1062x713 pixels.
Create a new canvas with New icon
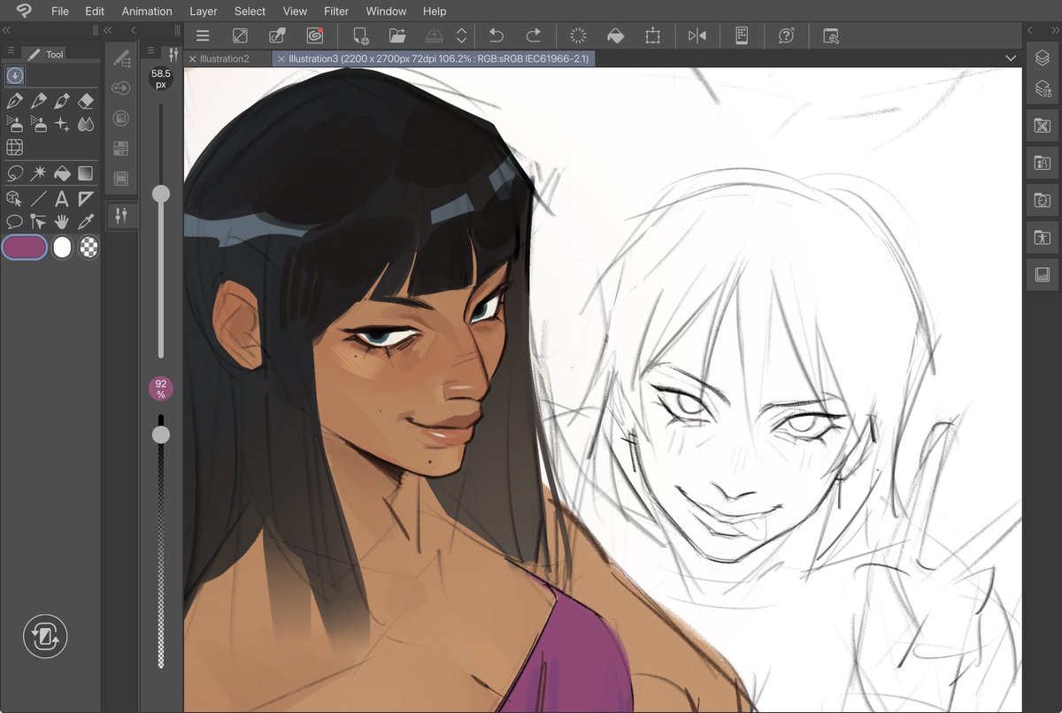coord(360,35)
